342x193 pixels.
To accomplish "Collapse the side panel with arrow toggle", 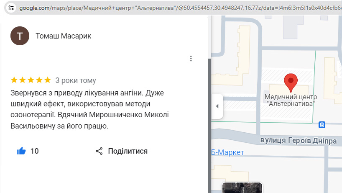I will click(217, 106).
